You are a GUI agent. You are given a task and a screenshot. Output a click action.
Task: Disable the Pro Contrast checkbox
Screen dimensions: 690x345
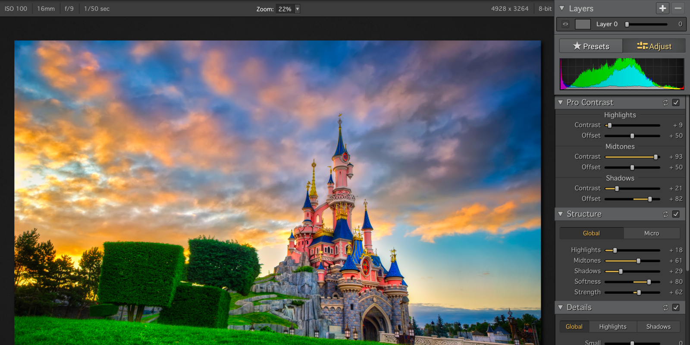click(676, 103)
